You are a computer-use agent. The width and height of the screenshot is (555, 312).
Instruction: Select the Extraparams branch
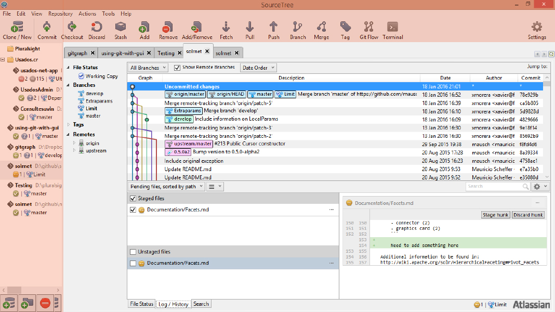99,101
